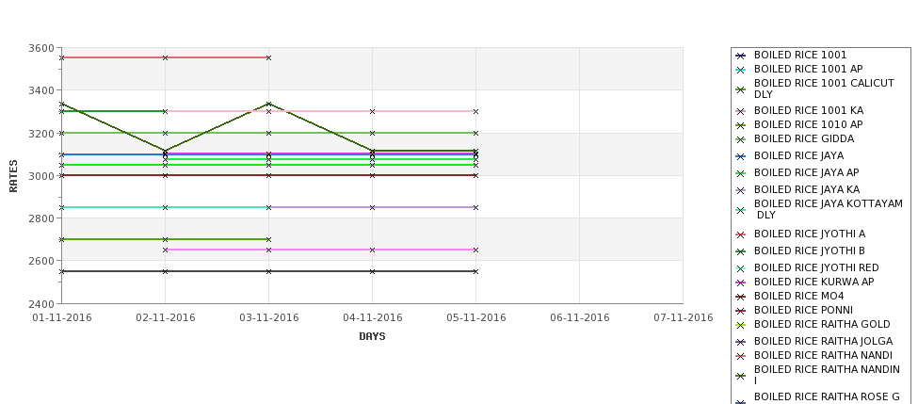Click the RATES axis title

click(13, 176)
